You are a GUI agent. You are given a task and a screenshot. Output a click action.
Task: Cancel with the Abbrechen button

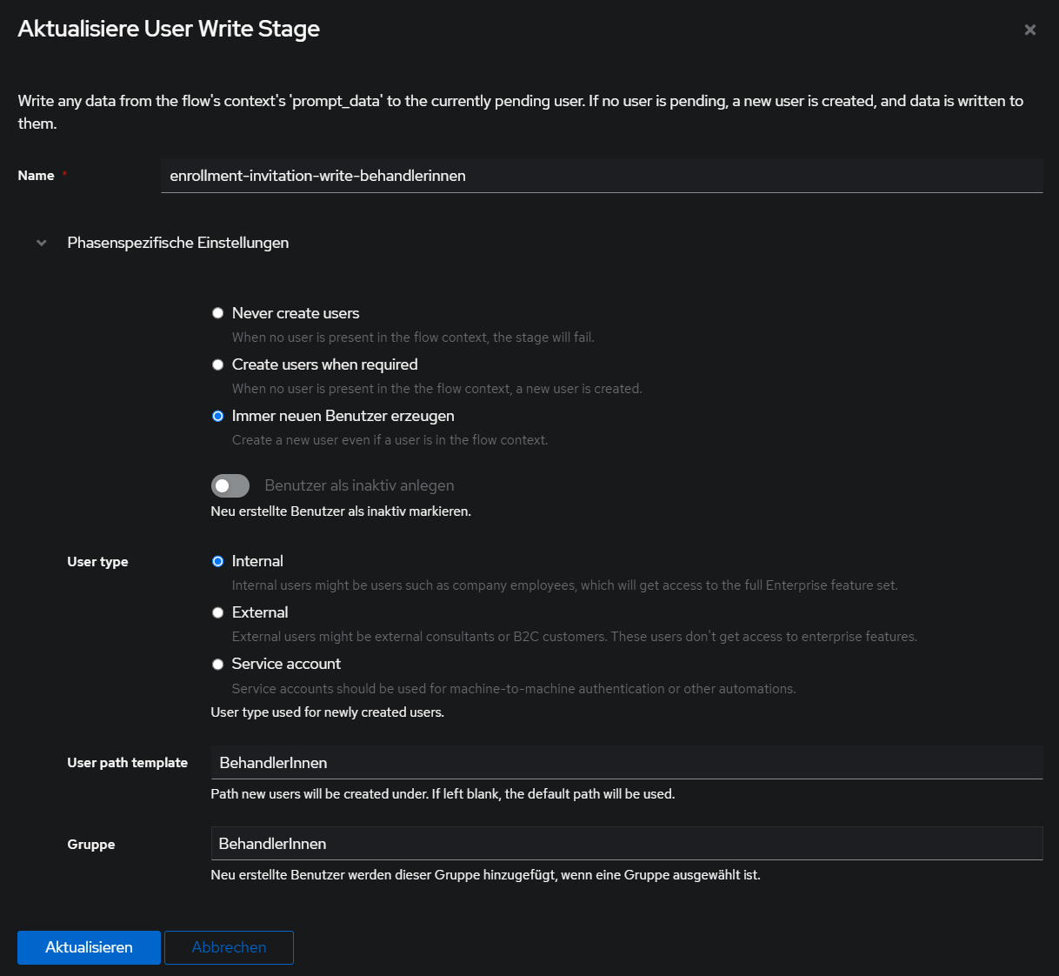tap(229, 947)
